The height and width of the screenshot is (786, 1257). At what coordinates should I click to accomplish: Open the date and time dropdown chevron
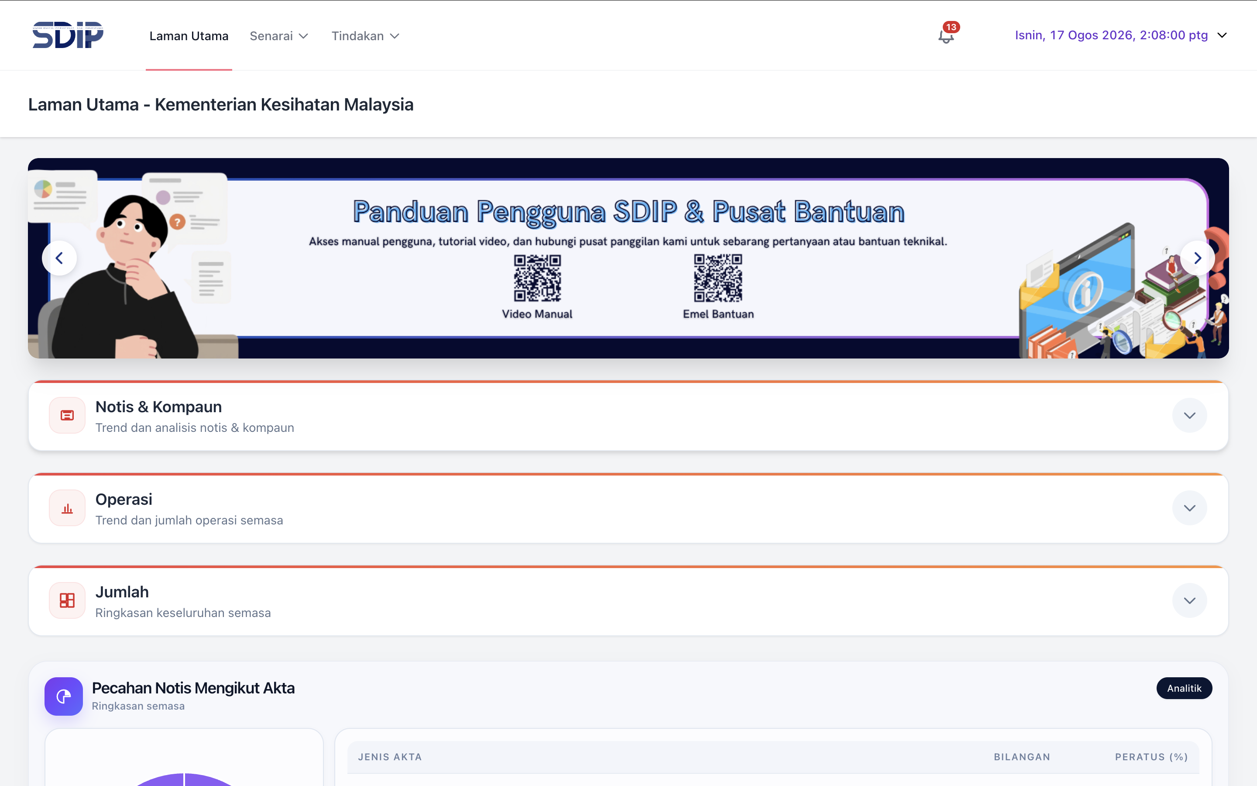1222,35
